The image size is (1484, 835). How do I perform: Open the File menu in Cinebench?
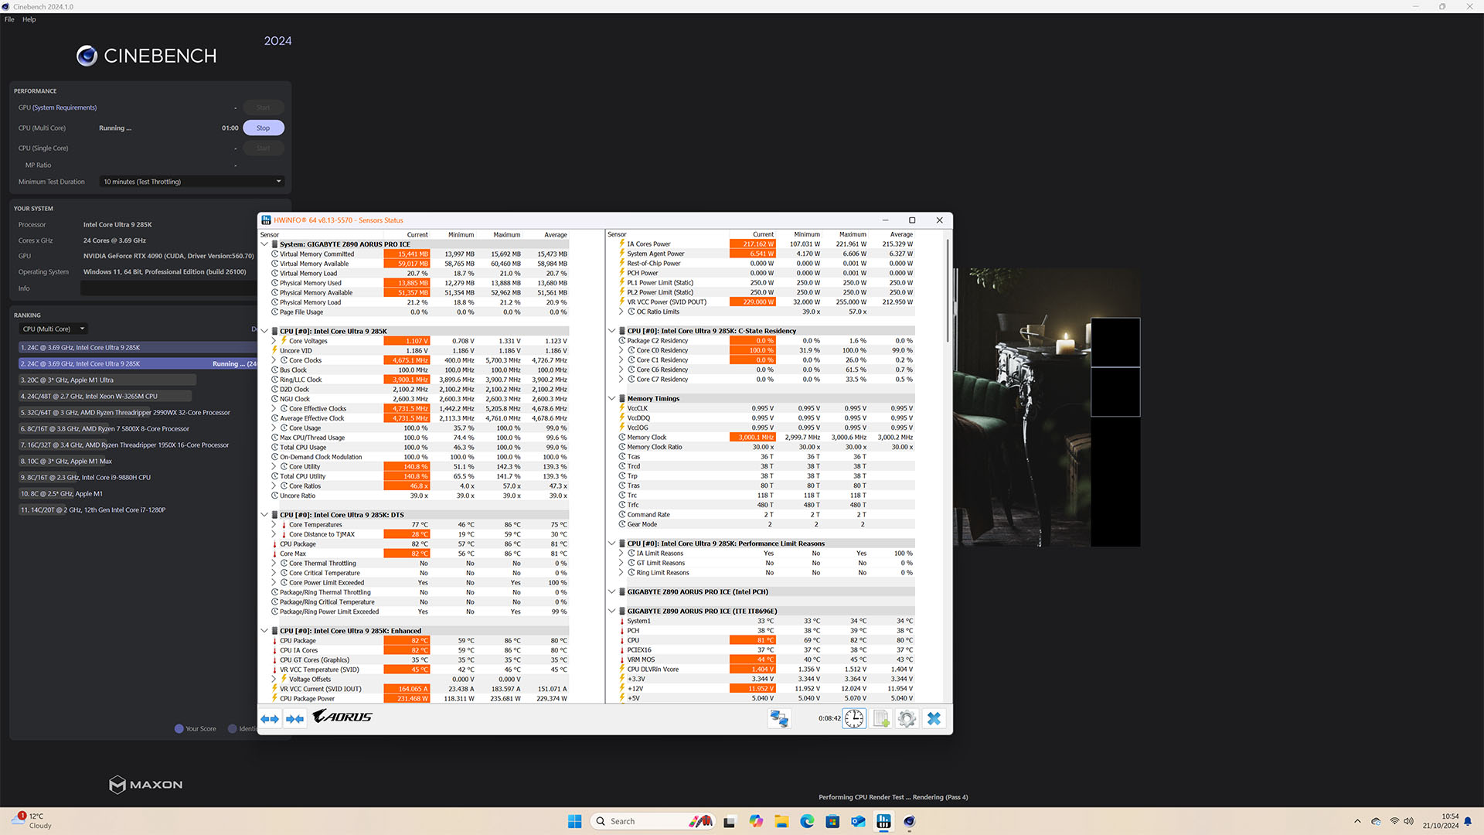pos(9,19)
